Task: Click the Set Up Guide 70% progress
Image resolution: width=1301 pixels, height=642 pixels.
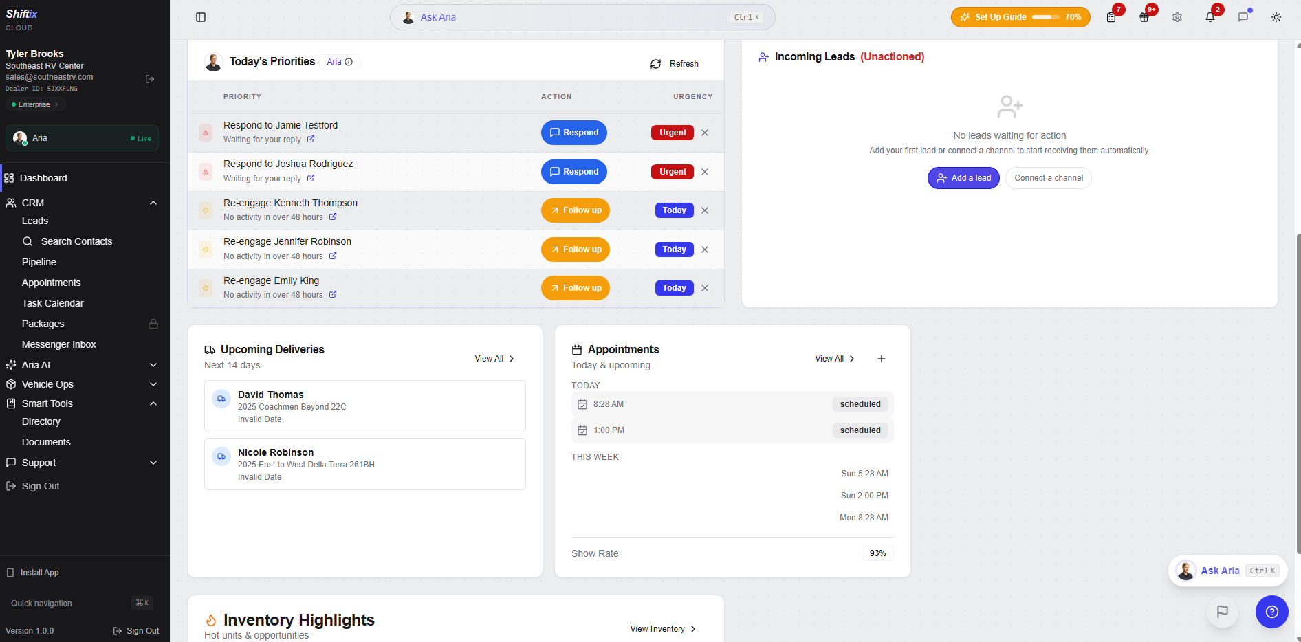Action: click(1020, 17)
